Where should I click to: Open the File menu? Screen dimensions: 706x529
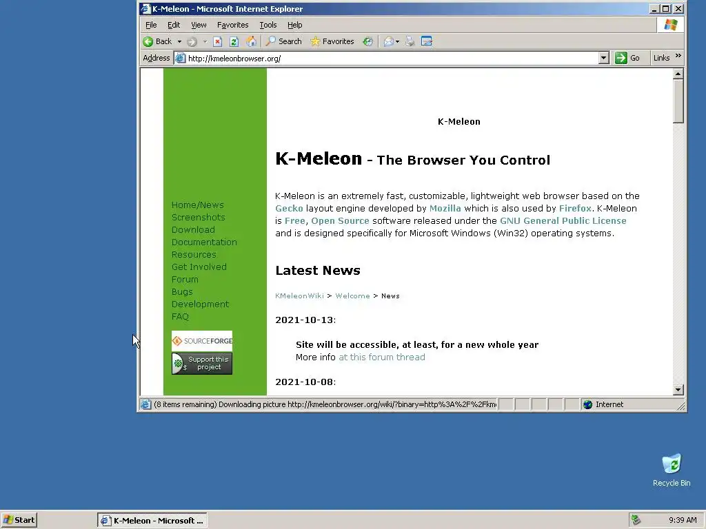[151, 25]
